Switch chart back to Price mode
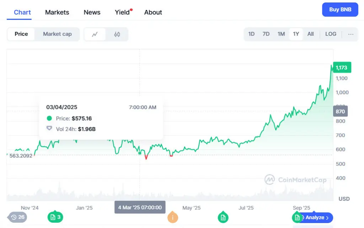364x228 pixels. (21, 34)
